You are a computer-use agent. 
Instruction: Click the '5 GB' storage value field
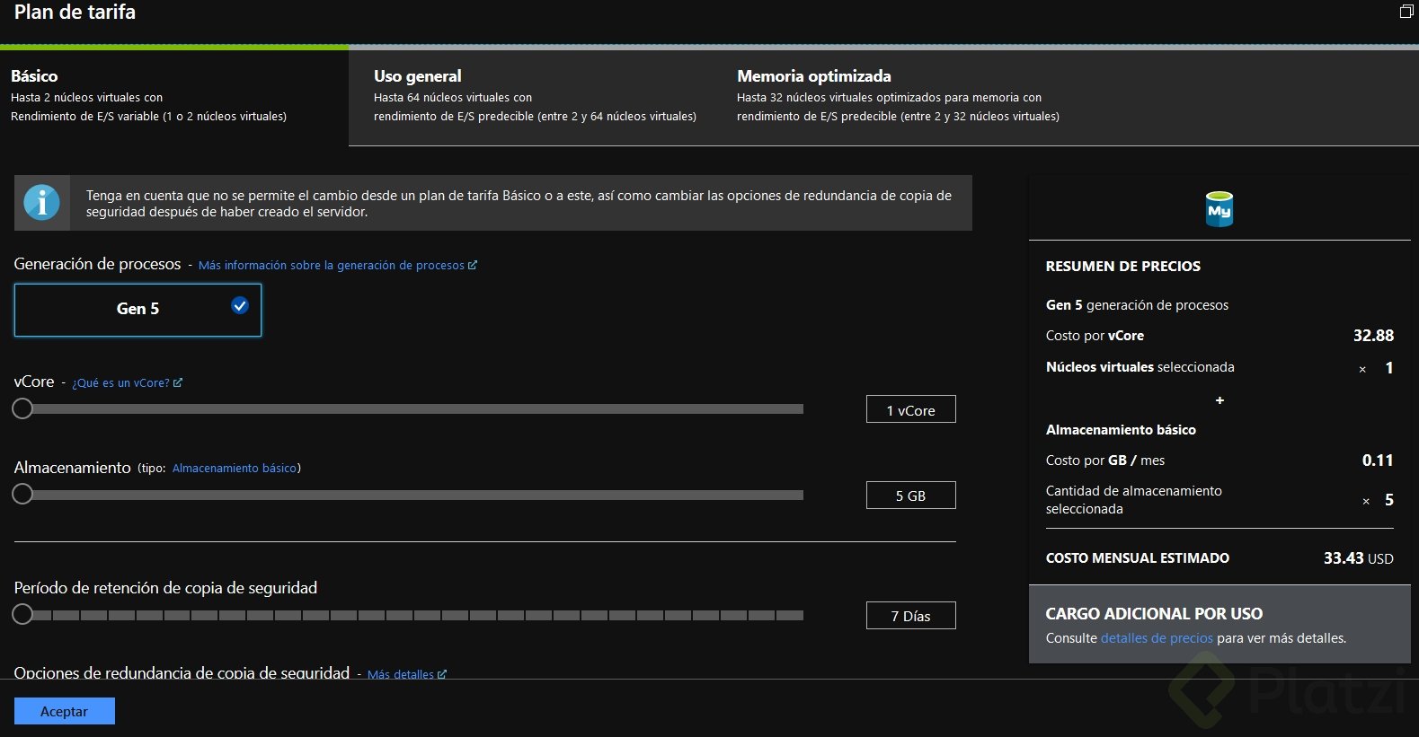(x=911, y=496)
